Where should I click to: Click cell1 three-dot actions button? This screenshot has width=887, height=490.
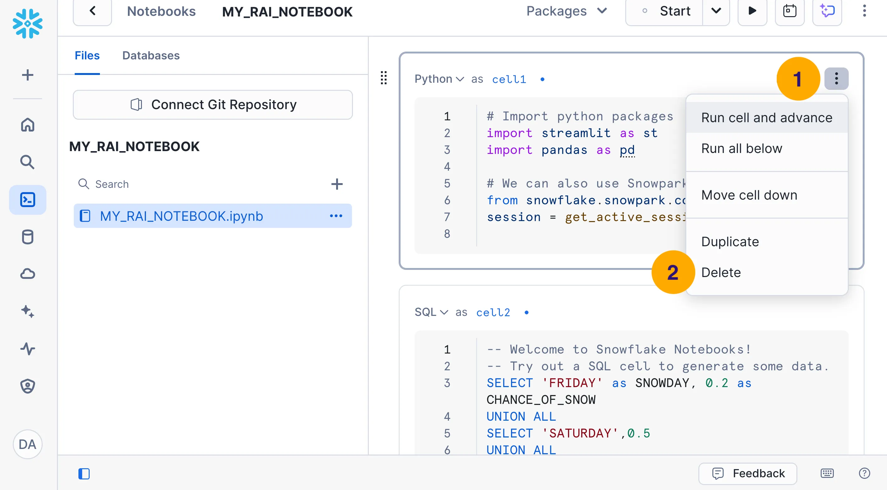[836, 78]
